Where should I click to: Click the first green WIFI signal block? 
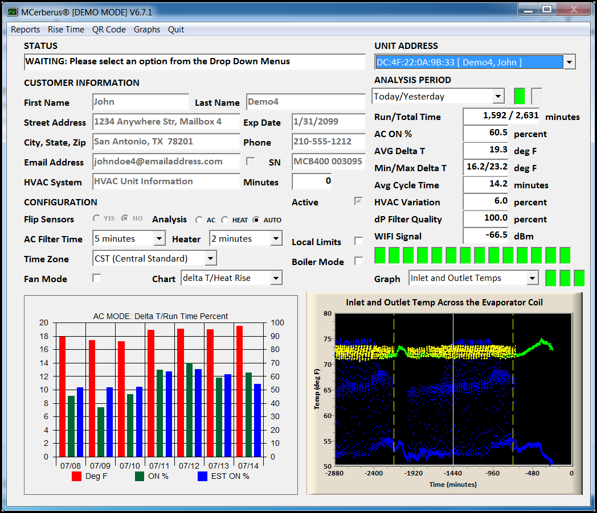tap(380, 255)
